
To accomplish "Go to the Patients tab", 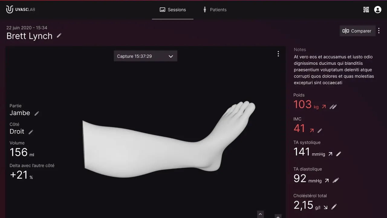I will point(214,10).
